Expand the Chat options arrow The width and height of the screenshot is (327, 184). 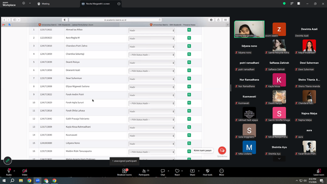click(168, 171)
